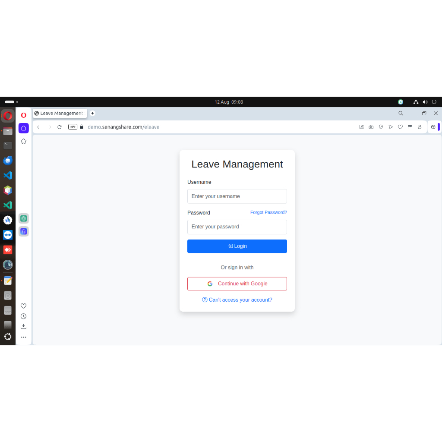This screenshot has height=442, width=442.
Task: Click the Opera sidebar home icon
Action: [x=23, y=128]
